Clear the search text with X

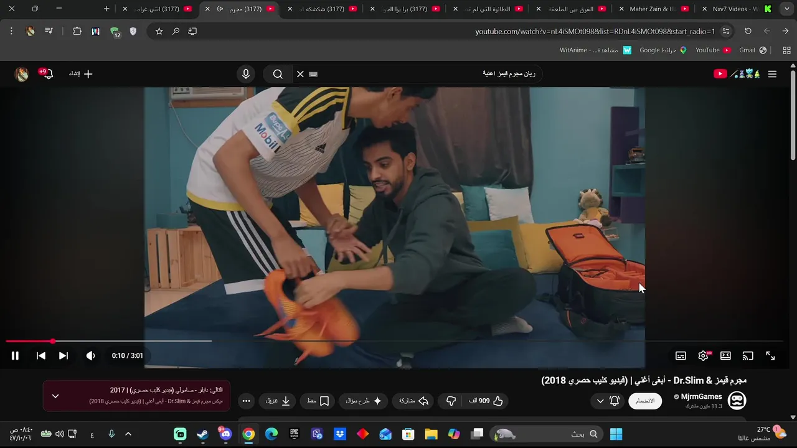[x=300, y=74]
